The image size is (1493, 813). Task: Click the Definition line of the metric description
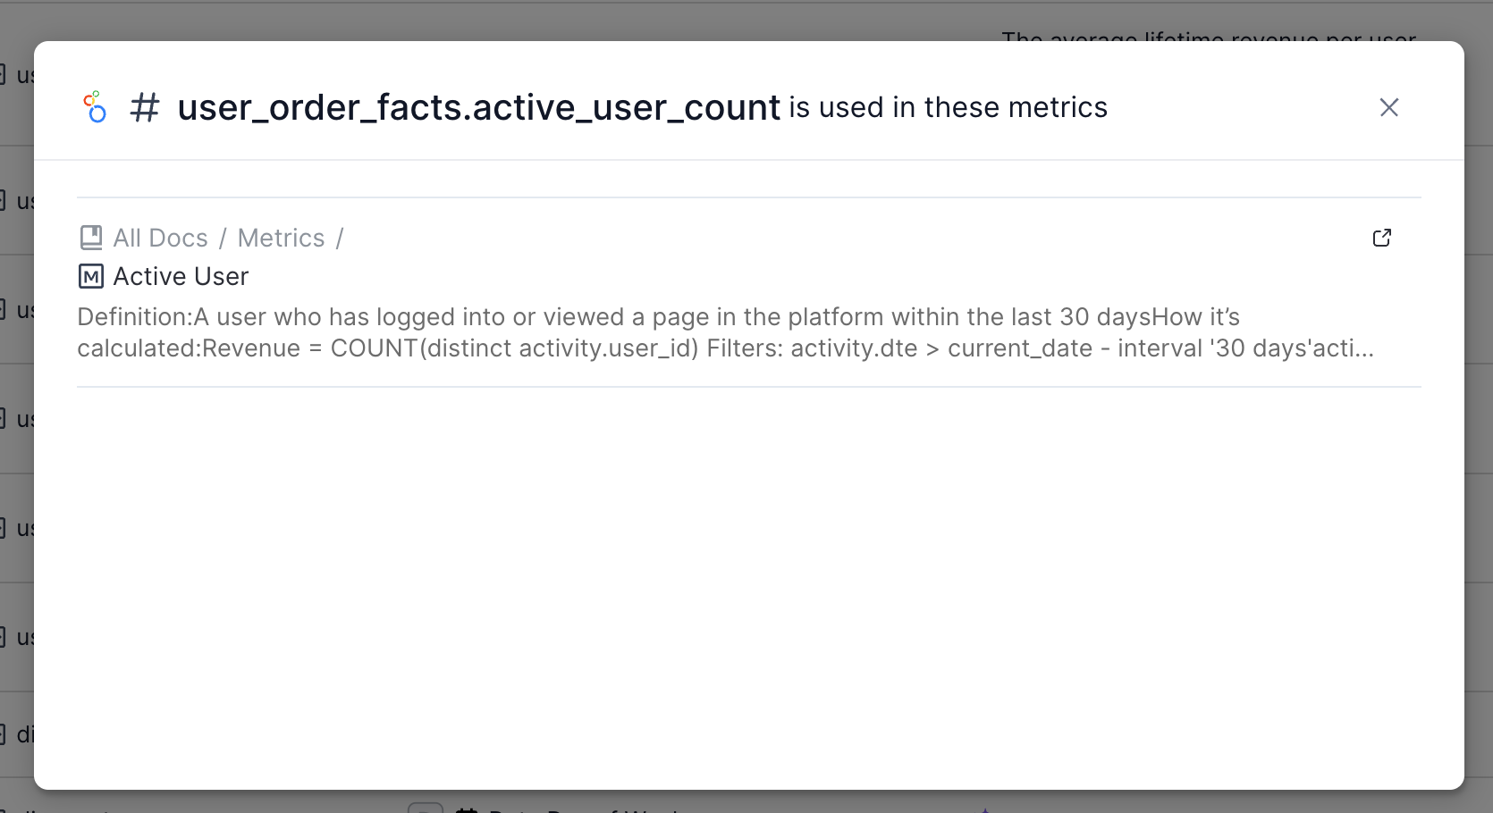[x=658, y=317]
